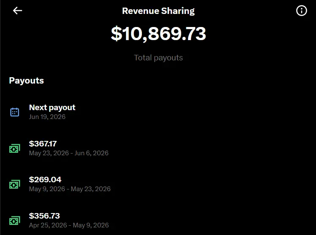Click the green cash icon beside $367.17
The image size is (316, 235).
15,149
